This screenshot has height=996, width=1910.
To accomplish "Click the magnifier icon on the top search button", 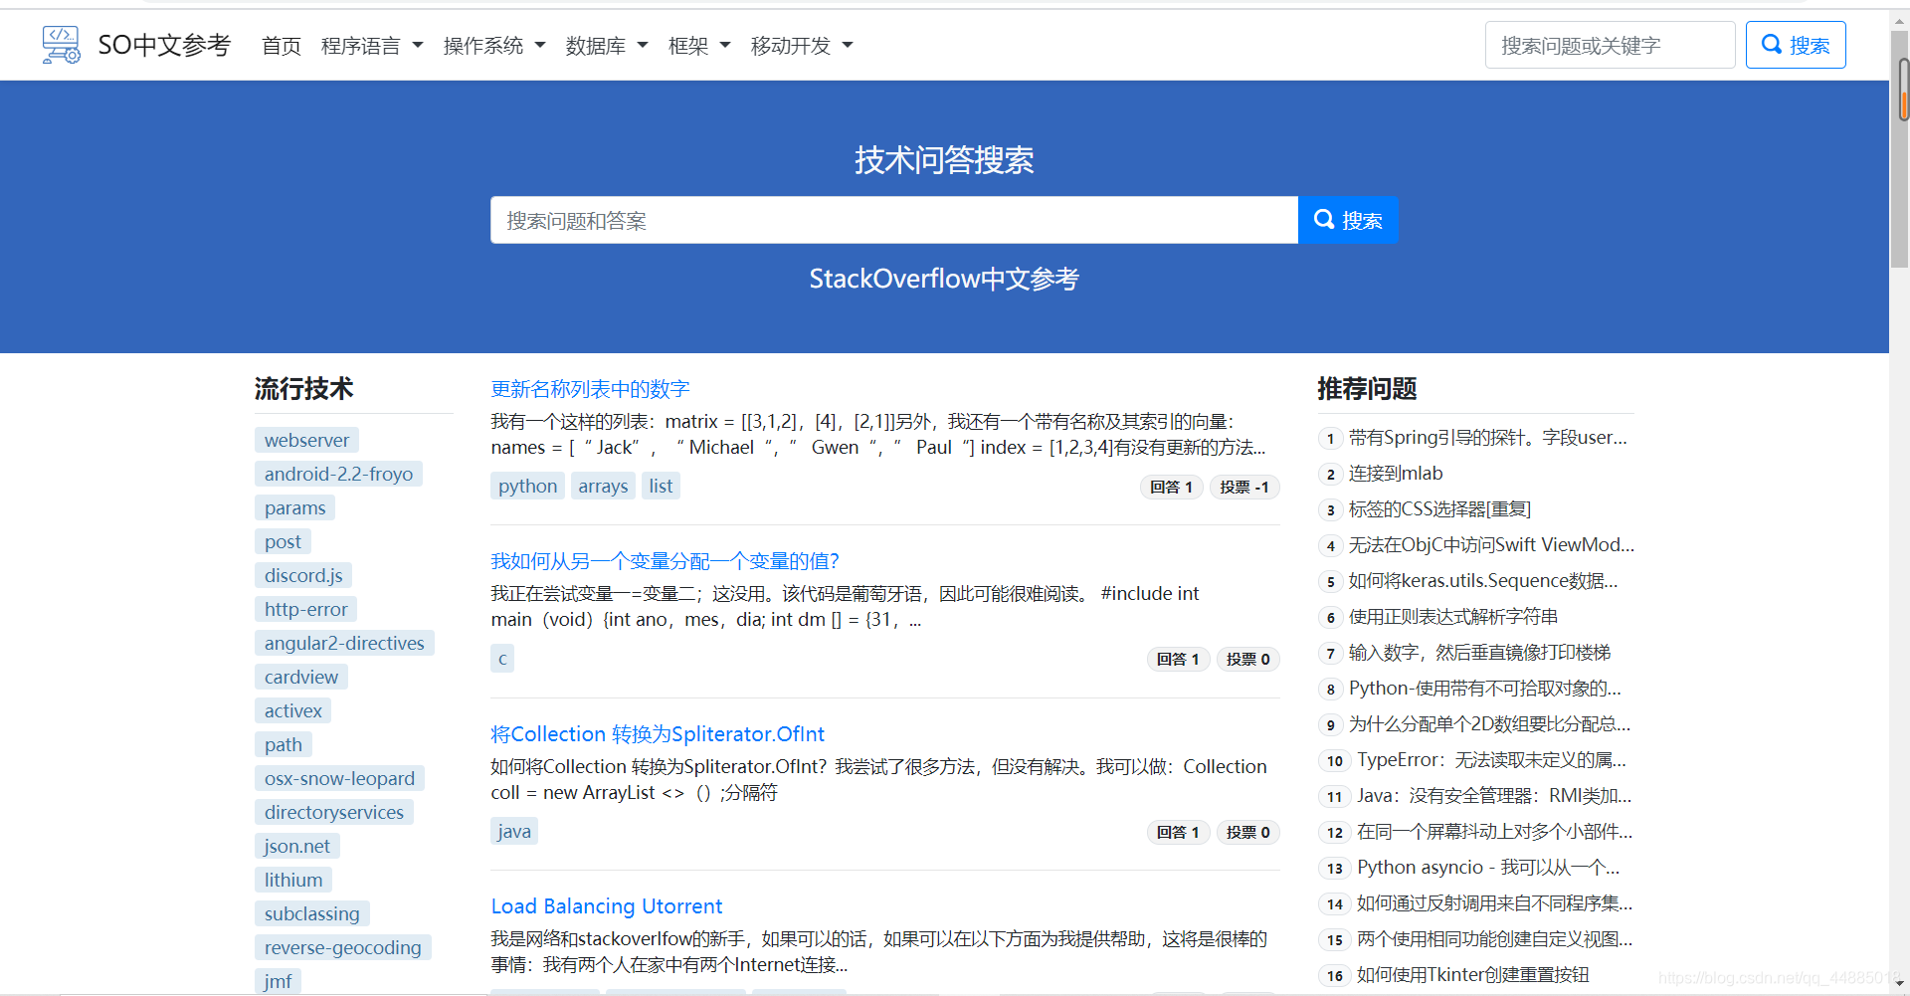I will tap(1772, 44).
